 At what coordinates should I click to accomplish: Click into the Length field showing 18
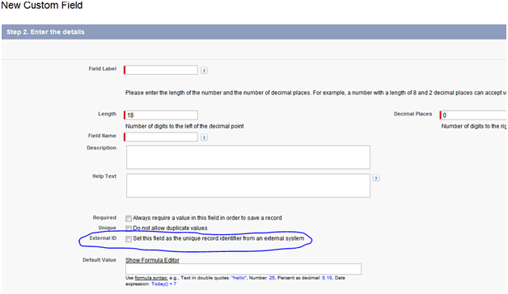(161, 115)
